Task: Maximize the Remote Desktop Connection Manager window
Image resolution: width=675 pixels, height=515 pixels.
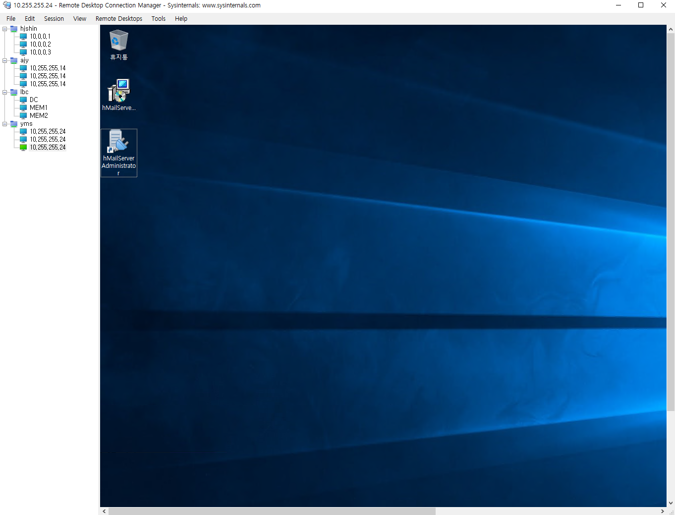Action: (641, 5)
